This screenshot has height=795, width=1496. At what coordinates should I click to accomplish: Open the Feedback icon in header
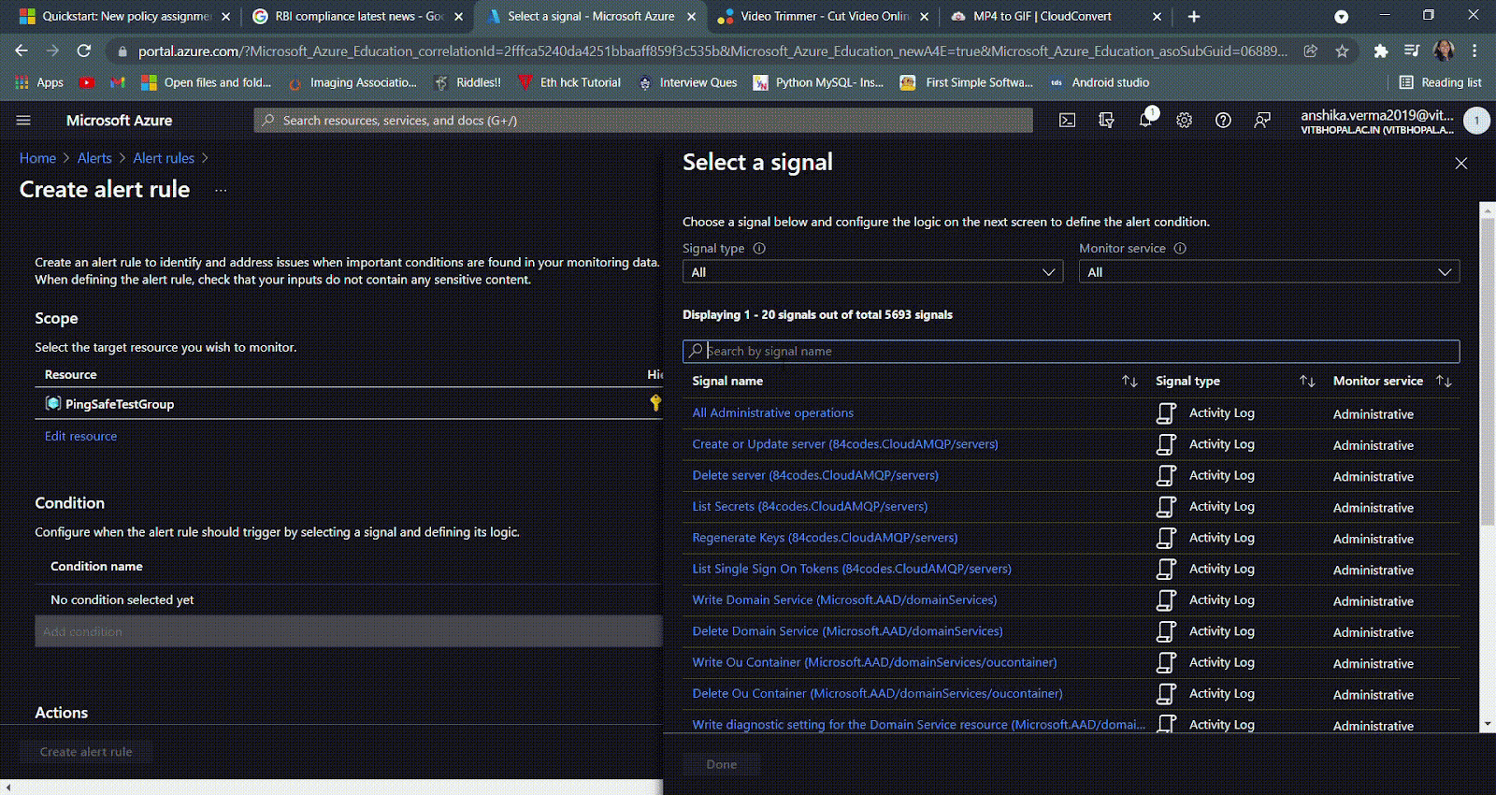coord(1262,121)
